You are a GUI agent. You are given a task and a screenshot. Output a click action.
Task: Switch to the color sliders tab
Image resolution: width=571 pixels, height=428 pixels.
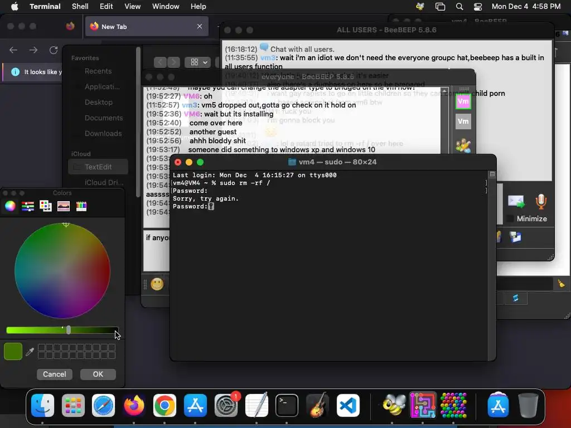[x=28, y=206]
